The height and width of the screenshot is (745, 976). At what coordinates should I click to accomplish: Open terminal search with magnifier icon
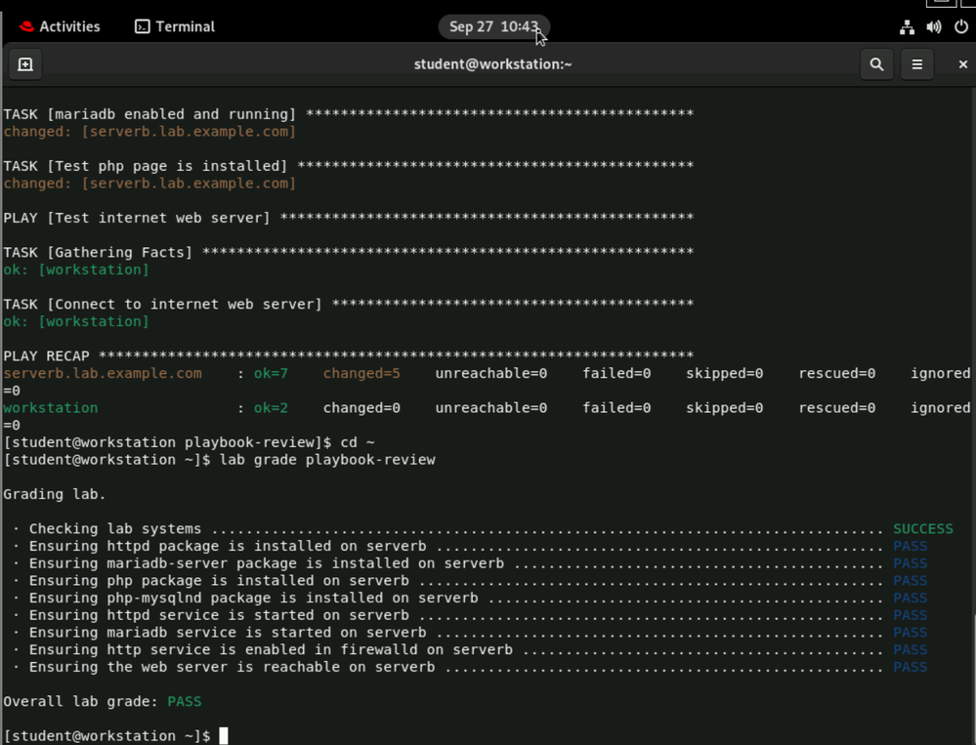876,64
